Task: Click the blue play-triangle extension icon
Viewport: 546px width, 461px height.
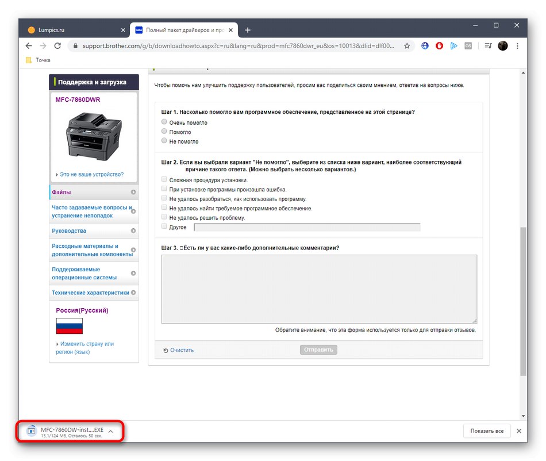Action: pyautogui.click(x=453, y=45)
